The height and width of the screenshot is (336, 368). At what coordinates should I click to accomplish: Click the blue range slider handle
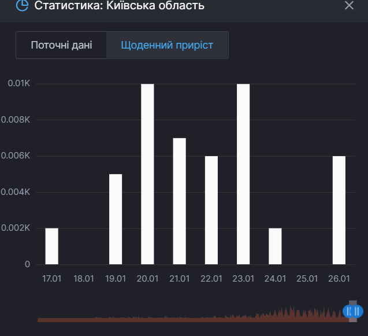point(352,311)
